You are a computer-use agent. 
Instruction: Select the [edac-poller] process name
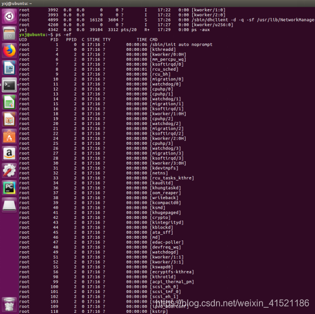[x=166, y=242]
